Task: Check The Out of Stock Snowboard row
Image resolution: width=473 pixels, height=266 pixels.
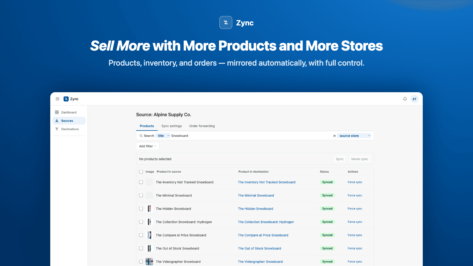Action: coord(141,249)
